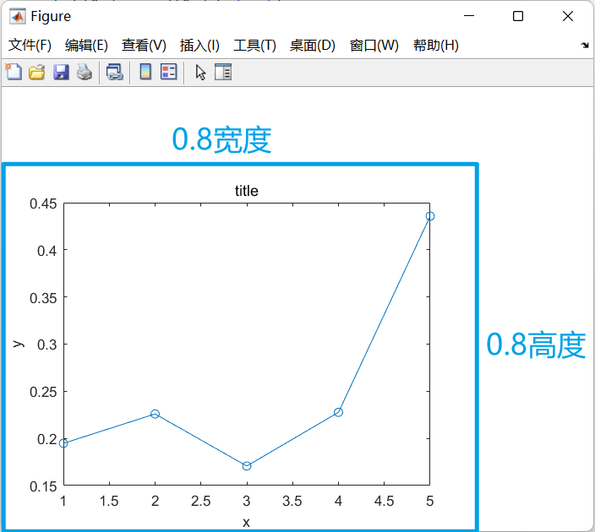The width and height of the screenshot is (595, 532).
Task: Open the 窗口(W) menu
Action: click(374, 45)
